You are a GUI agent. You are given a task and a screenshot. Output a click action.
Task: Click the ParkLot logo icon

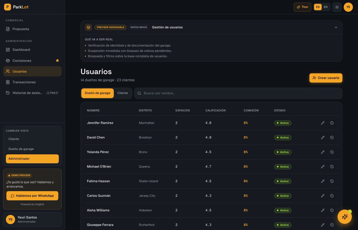7,7
